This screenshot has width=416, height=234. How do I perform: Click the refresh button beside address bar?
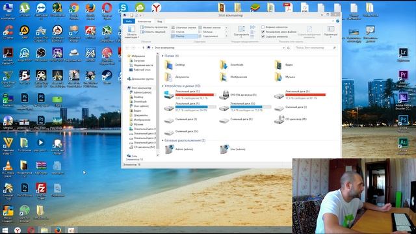[289, 47]
